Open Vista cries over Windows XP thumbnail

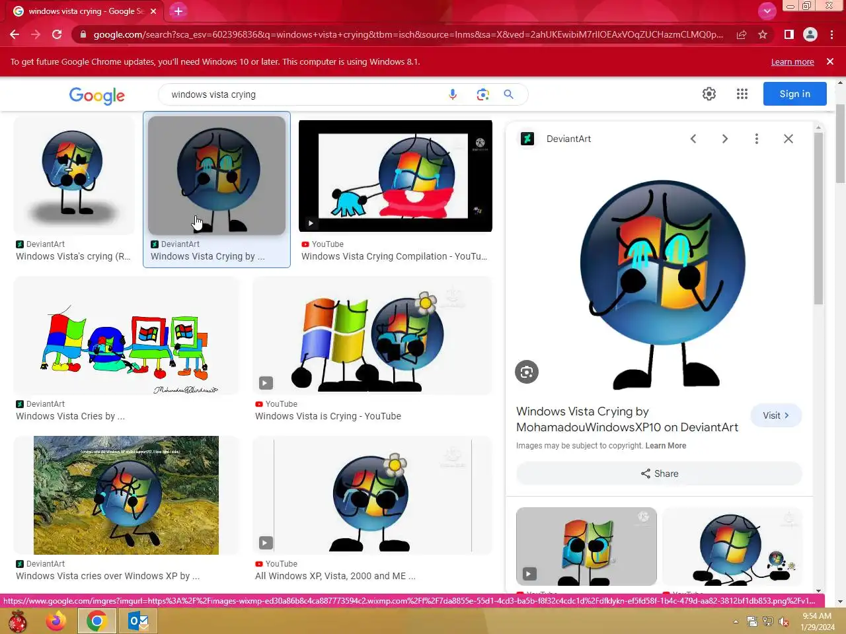[x=126, y=495]
